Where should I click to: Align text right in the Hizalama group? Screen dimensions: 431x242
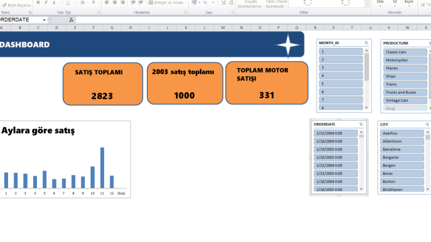(123, 2)
